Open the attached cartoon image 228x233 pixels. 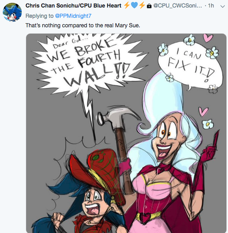point(126,133)
